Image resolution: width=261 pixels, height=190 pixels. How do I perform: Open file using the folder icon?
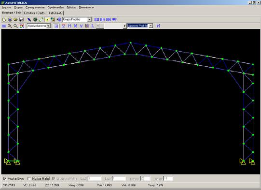(x=15, y=19)
